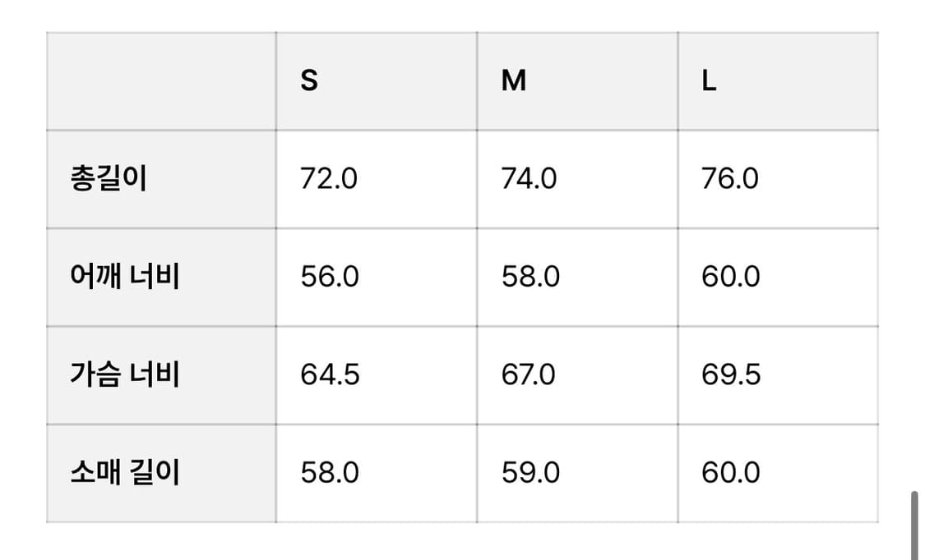925x560 pixels.
Task: Select the 어깨 너비 row label
Action: [x=125, y=276]
